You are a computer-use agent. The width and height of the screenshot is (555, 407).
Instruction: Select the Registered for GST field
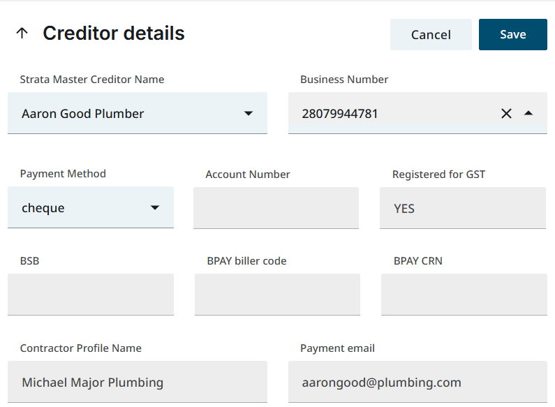[462, 207]
